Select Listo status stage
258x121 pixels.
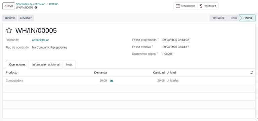(x=234, y=18)
